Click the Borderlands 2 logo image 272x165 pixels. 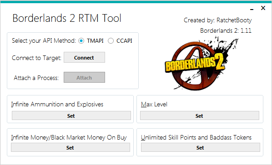pyautogui.click(x=201, y=64)
